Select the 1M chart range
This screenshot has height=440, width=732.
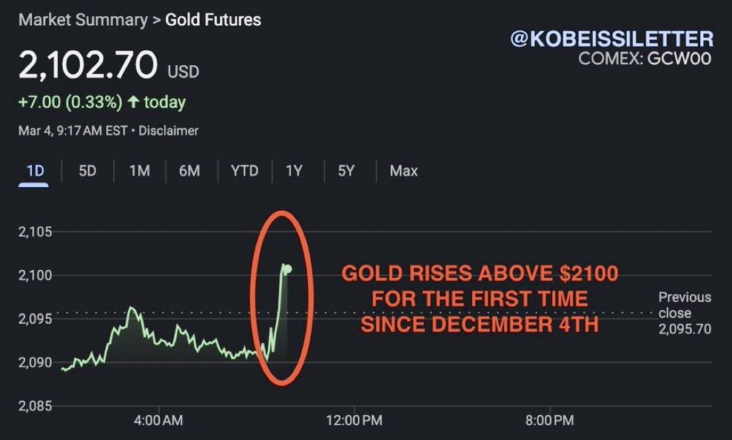coord(139,171)
